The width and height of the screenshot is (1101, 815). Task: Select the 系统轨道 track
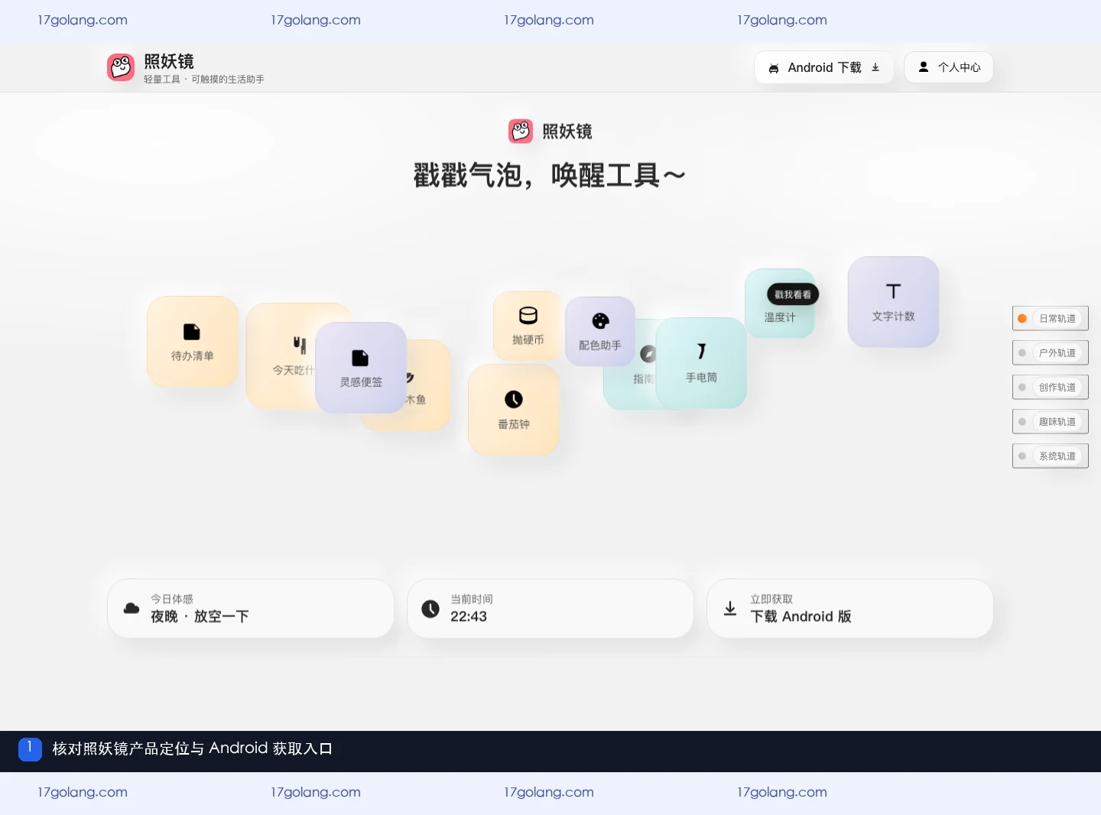click(x=1051, y=456)
